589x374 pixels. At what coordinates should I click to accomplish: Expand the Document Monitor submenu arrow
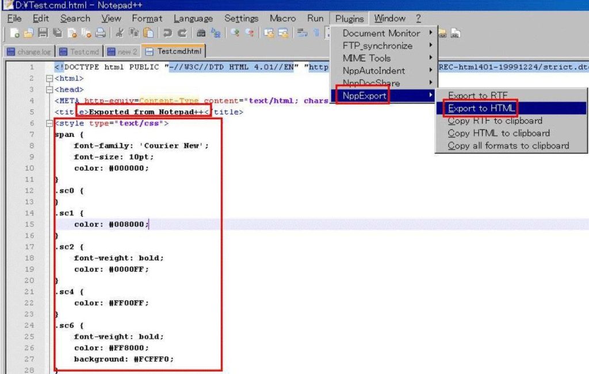coord(430,33)
